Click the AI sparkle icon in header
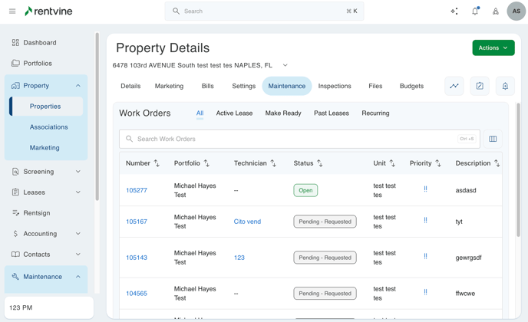The width and height of the screenshot is (528, 322). 454,11
